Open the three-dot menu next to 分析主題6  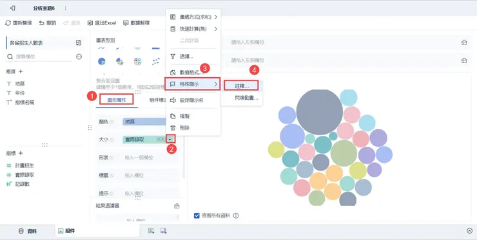[x=65, y=8]
